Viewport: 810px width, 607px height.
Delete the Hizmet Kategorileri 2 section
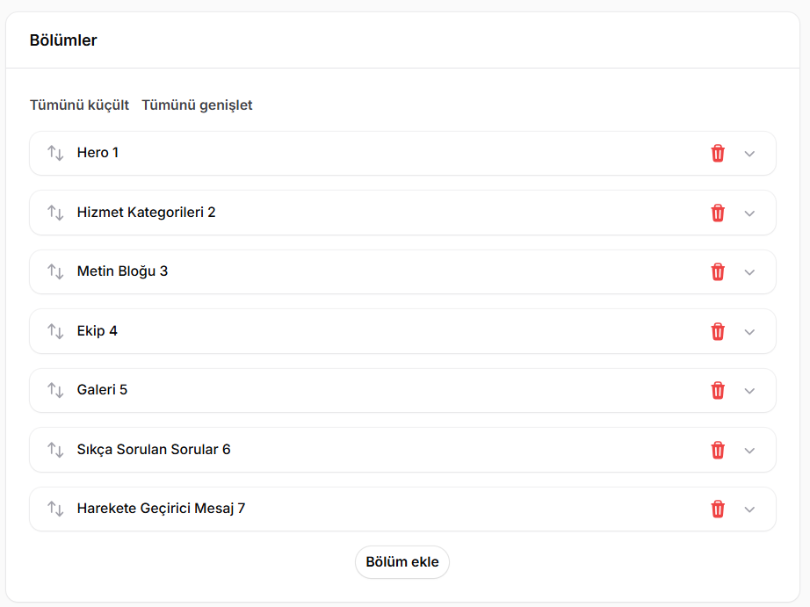718,213
